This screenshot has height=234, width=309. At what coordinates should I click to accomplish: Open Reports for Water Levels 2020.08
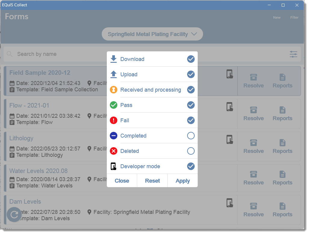point(283,178)
